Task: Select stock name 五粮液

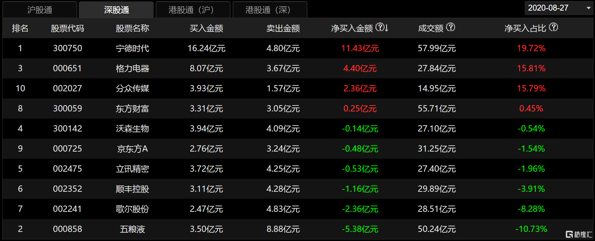Action: [x=132, y=229]
